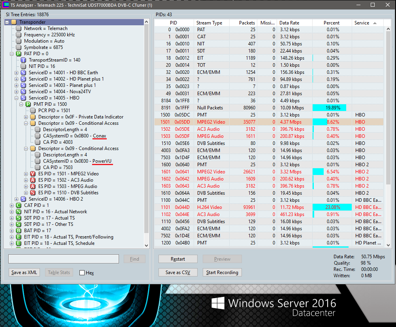Click the red A icon for ES PID 1503 MPEG Audio
Image resolution: width=396 pixels, height=327 pixels.
coord(33,186)
